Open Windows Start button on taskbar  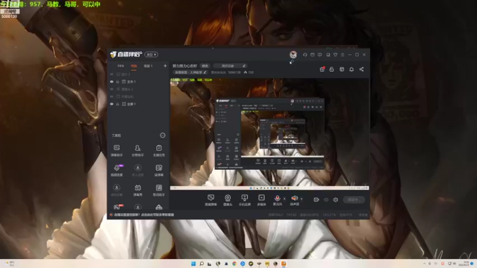point(193,264)
